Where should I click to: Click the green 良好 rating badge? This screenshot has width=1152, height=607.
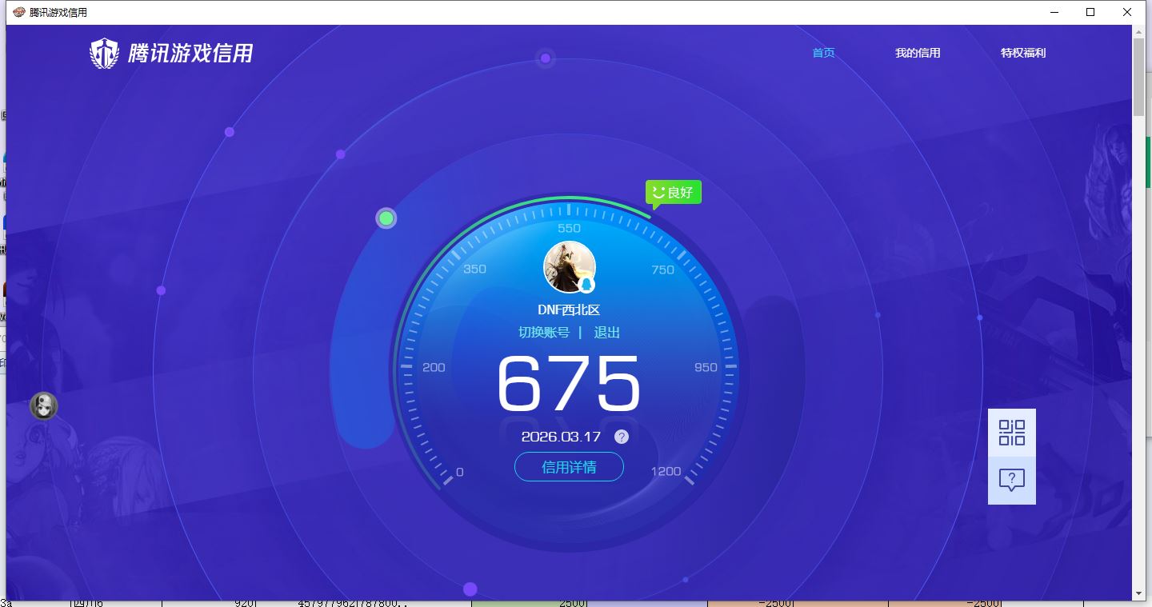tap(674, 193)
